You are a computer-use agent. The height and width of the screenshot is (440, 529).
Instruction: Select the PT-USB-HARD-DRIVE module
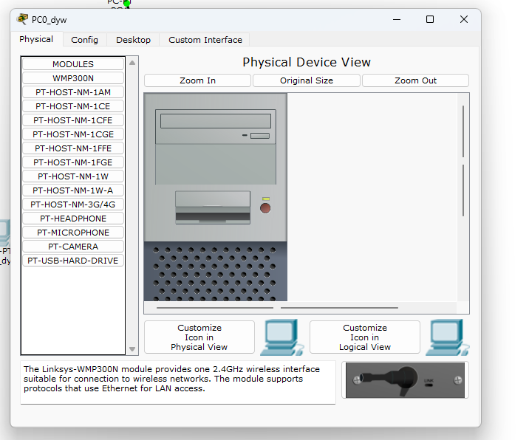pyautogui.click(x=73, y=261)
